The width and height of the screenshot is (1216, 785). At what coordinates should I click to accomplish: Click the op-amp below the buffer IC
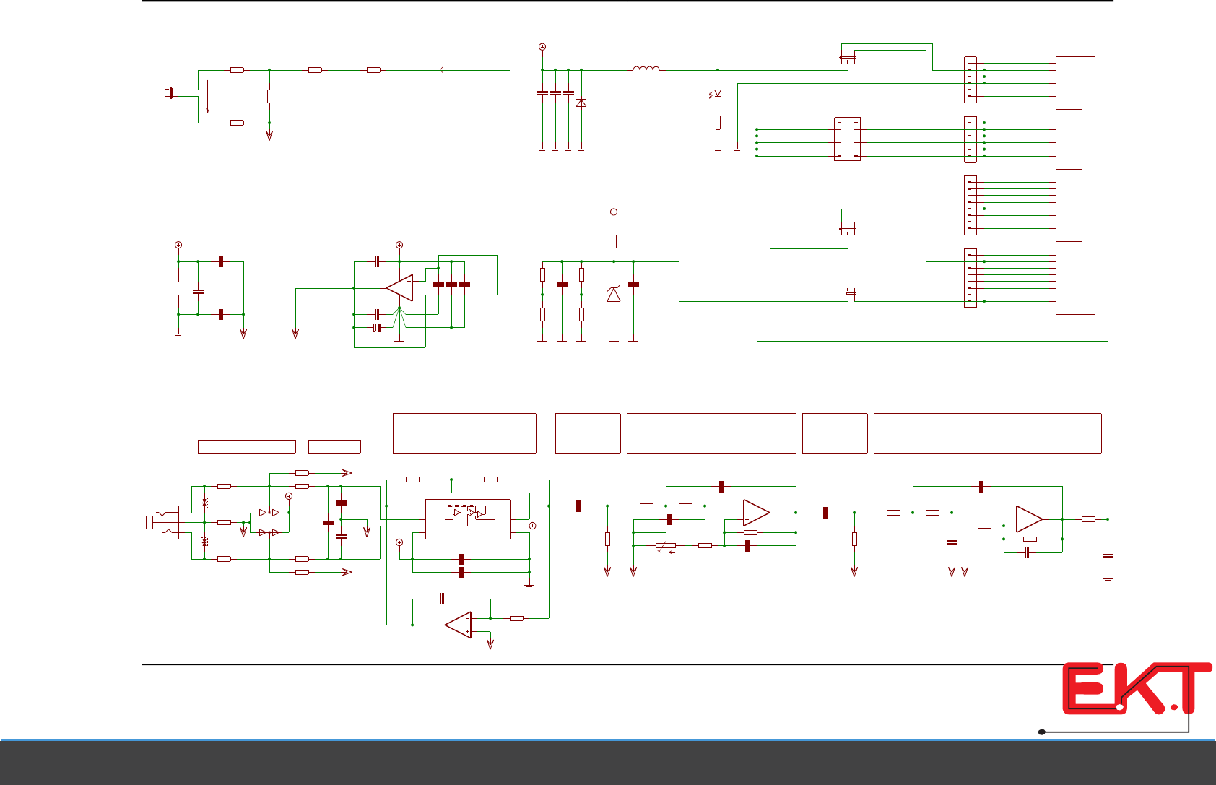[x=459, y=625]
